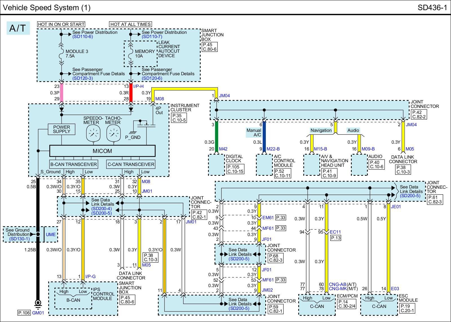Click the pink 0.3P wire segment

tap(61, 92)
